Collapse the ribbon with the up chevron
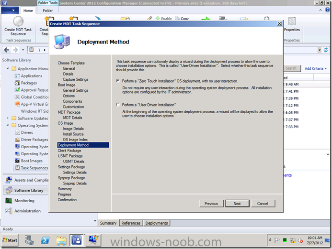 [x=321, y=10]
